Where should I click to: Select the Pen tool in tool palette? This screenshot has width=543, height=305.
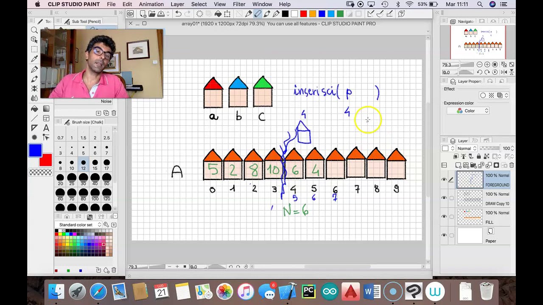click(34, 69)
